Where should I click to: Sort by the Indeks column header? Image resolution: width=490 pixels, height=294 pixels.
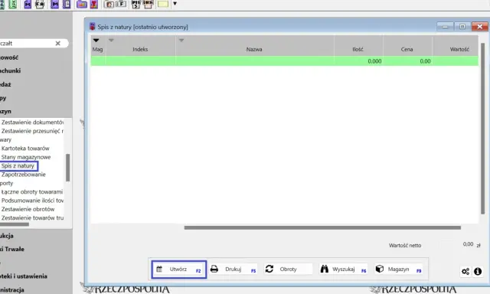point(140,49)
